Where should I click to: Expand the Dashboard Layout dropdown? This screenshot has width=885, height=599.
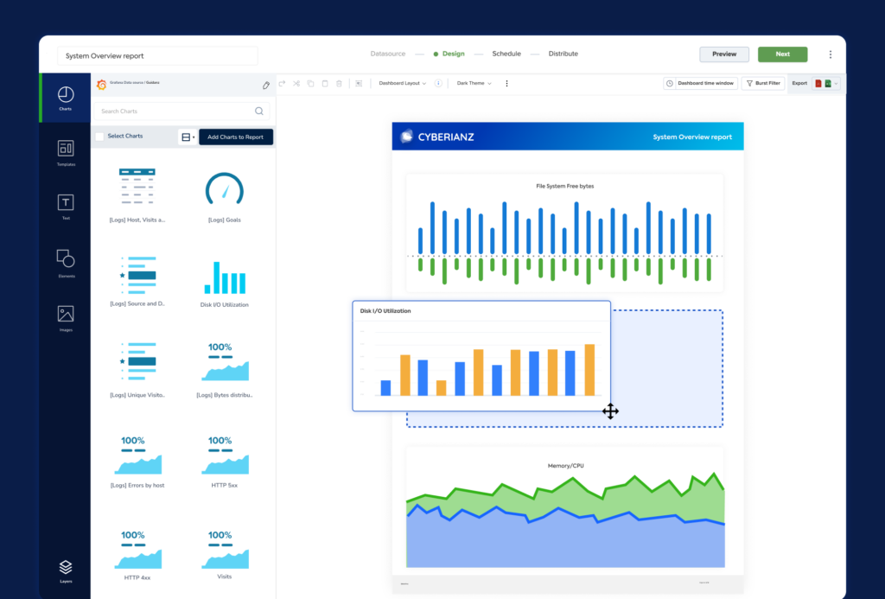pyautogui.click(x=402, y=84)
